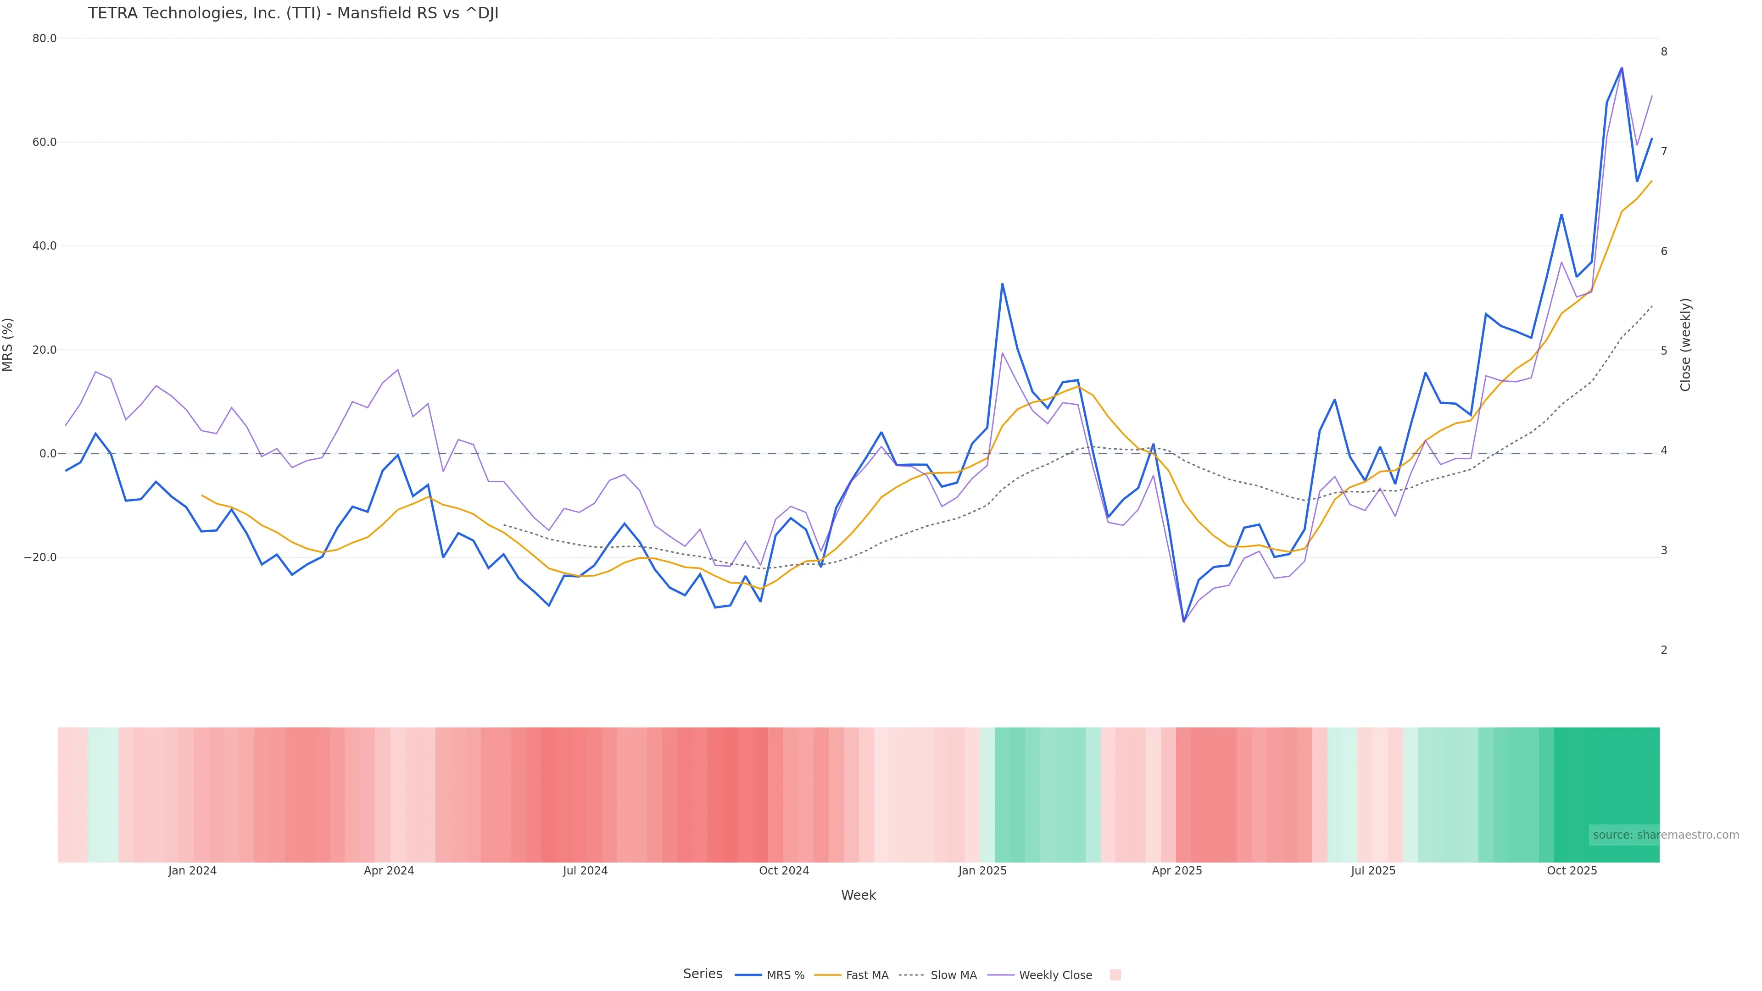Click the Apr 2024 timeline label
This screenshot has width=1762, height=991.
[389, 871]
